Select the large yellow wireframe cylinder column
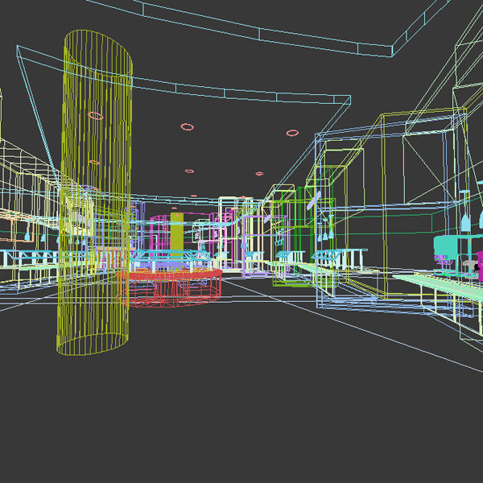 click(94, 192)
